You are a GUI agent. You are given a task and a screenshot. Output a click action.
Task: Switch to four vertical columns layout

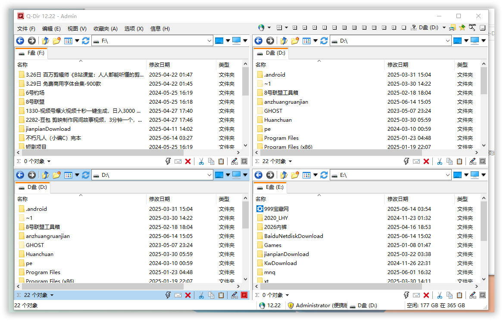(x=344, y=28)
